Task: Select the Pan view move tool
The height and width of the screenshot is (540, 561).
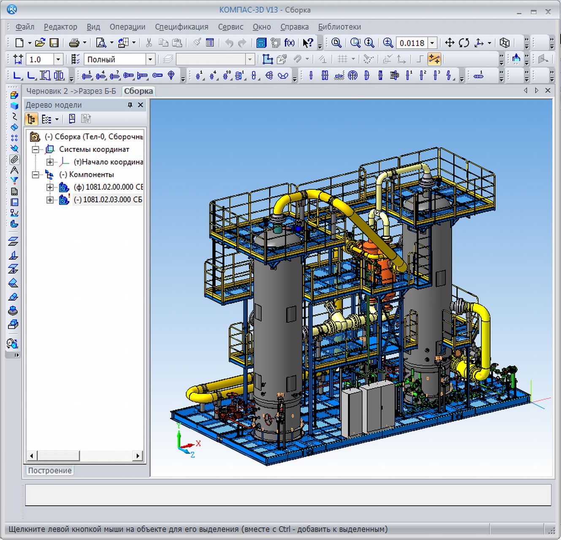Action: pyautogui.click(x=450, y=43)
